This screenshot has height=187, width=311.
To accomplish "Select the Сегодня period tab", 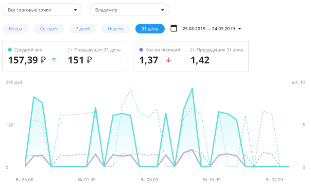I will coord(49,29).
